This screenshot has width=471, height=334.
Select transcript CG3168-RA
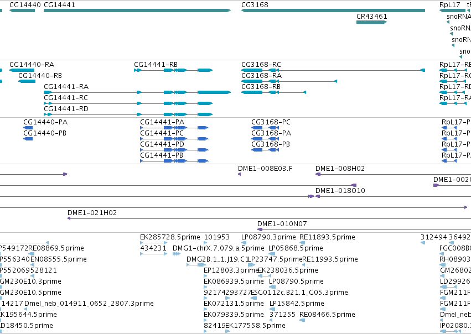pyautogui.click(x=262, y=76)
